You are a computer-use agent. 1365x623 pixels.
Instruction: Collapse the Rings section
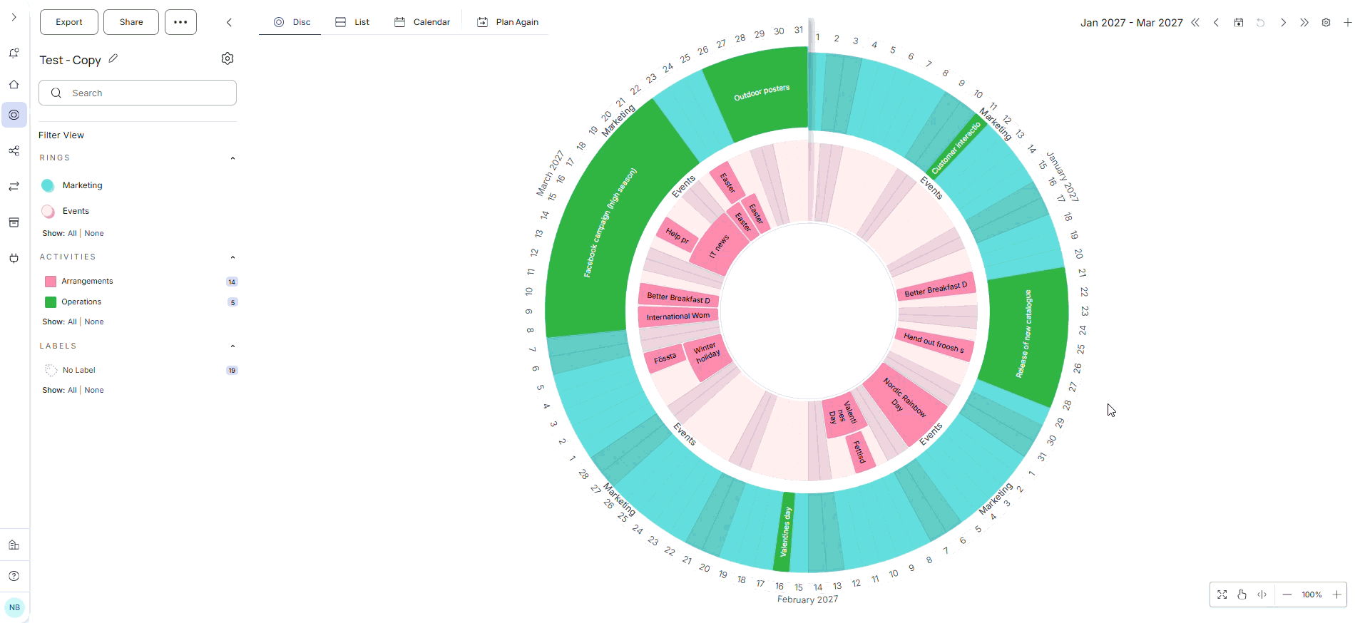point(232,158)
